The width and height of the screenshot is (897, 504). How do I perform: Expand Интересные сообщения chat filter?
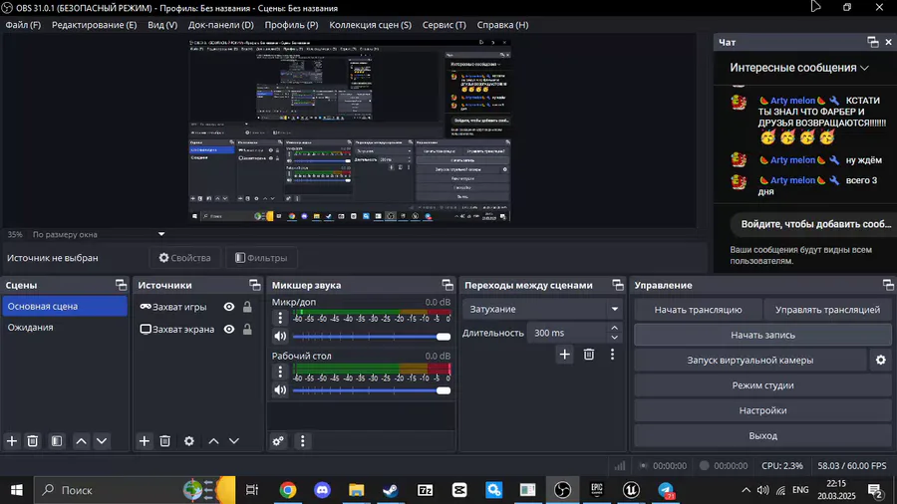click(x=798, y=68)
